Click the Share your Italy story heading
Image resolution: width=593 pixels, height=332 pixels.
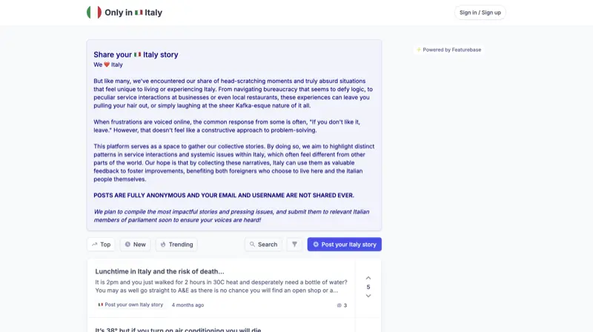point(136,54)
